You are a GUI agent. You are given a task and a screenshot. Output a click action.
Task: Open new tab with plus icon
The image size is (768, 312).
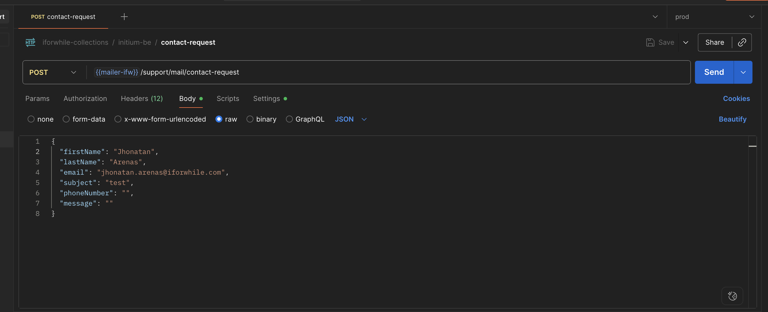coord(124,17)
